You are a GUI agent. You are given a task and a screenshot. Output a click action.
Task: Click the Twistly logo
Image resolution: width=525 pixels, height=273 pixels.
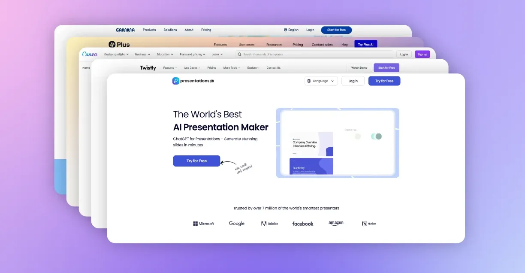(148, 68)
